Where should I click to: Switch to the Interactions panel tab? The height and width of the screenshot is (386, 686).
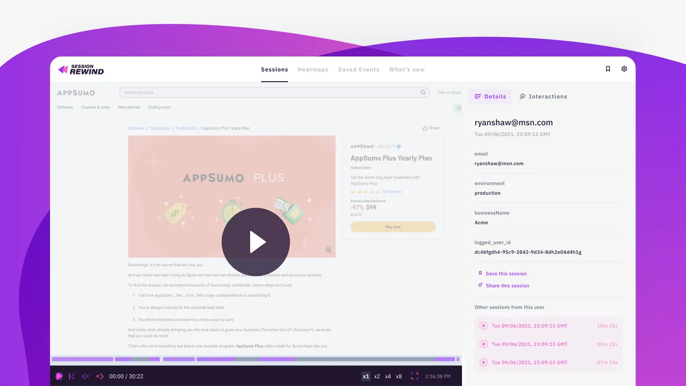[543, 97]
